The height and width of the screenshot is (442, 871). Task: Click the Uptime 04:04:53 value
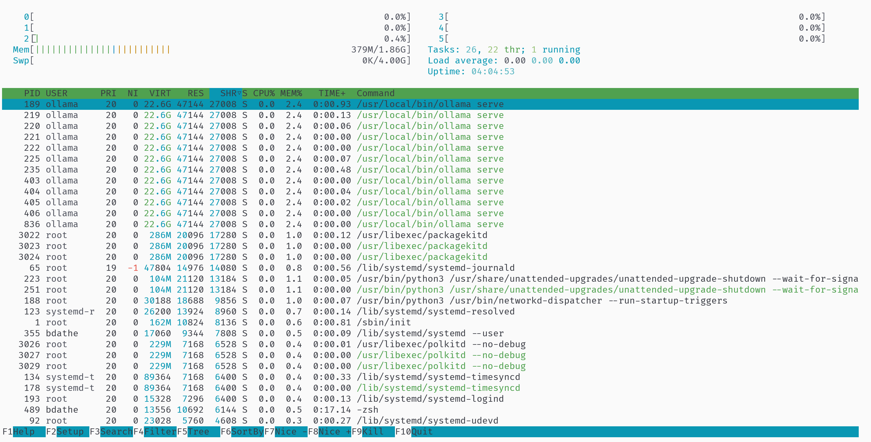click(493, 71)
